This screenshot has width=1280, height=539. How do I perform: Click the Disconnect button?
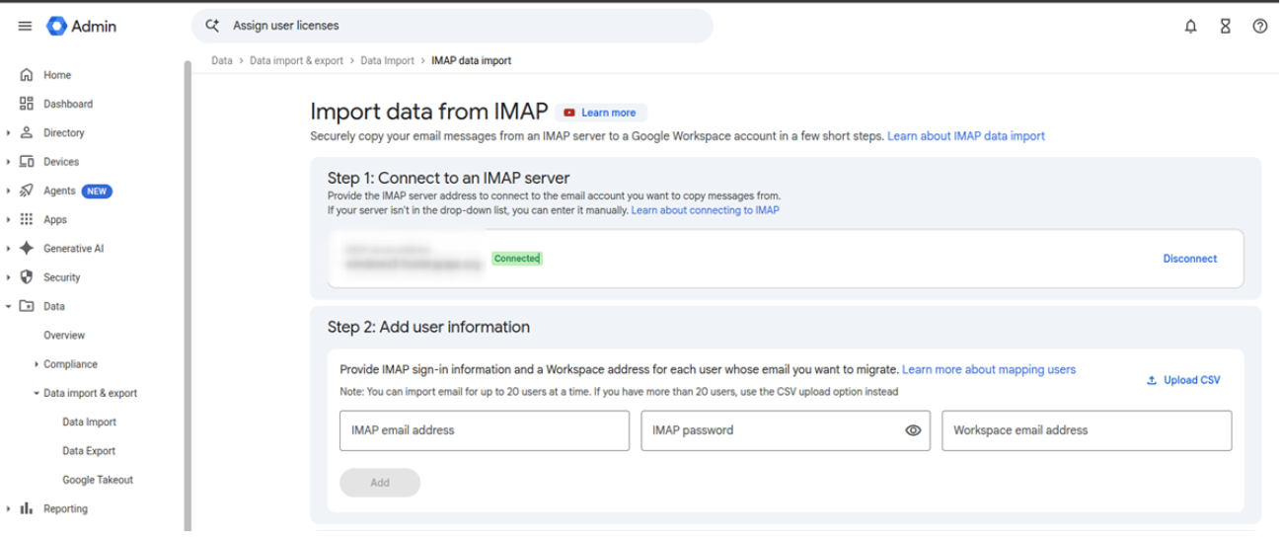[x=1189, y=259]
